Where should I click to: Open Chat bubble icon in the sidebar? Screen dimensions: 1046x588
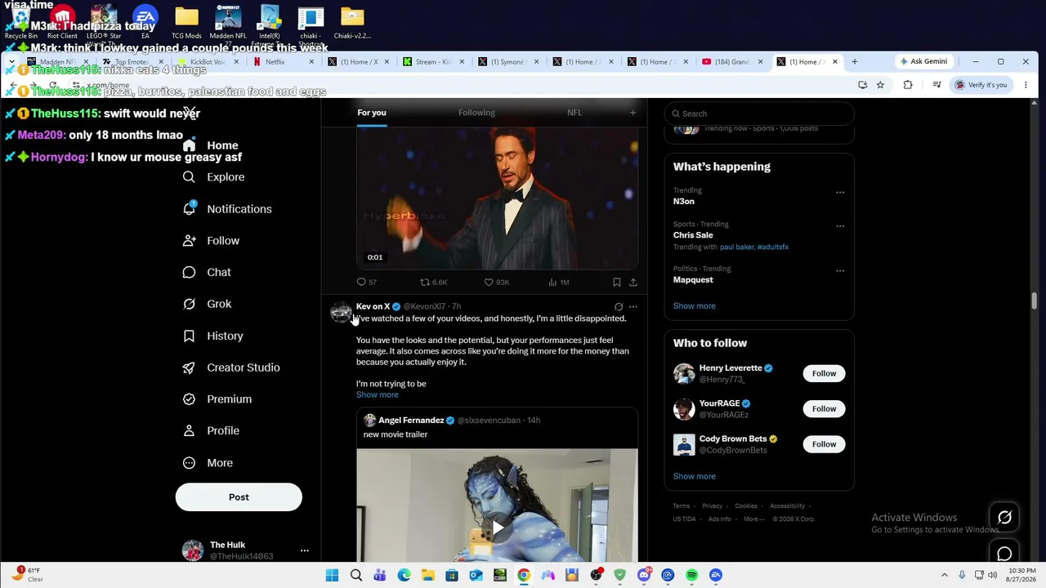point(189,272)
